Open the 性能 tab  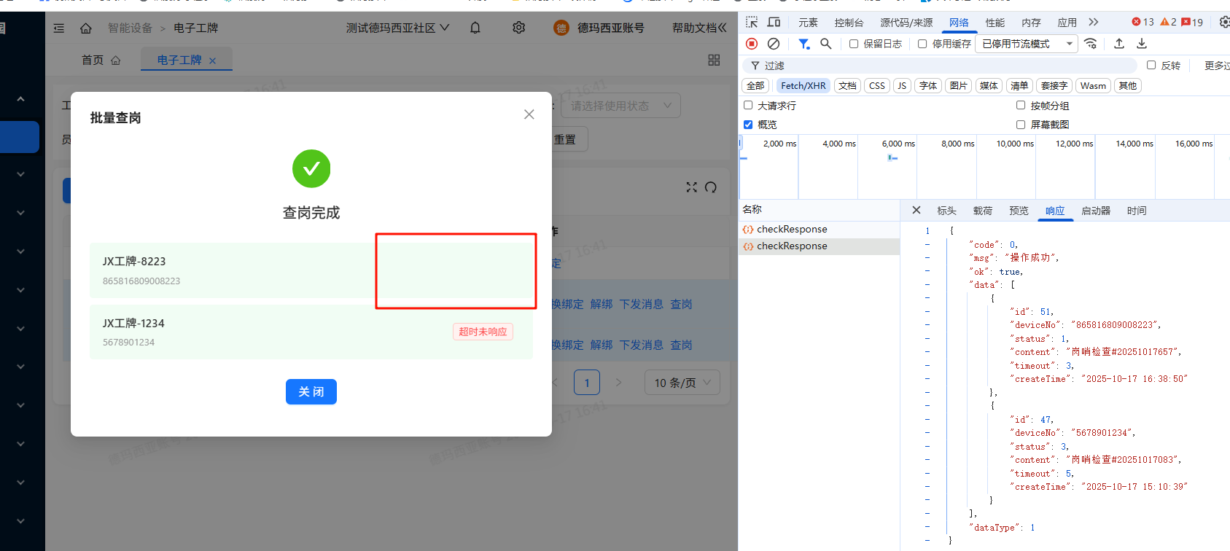(x=995, y=23)
